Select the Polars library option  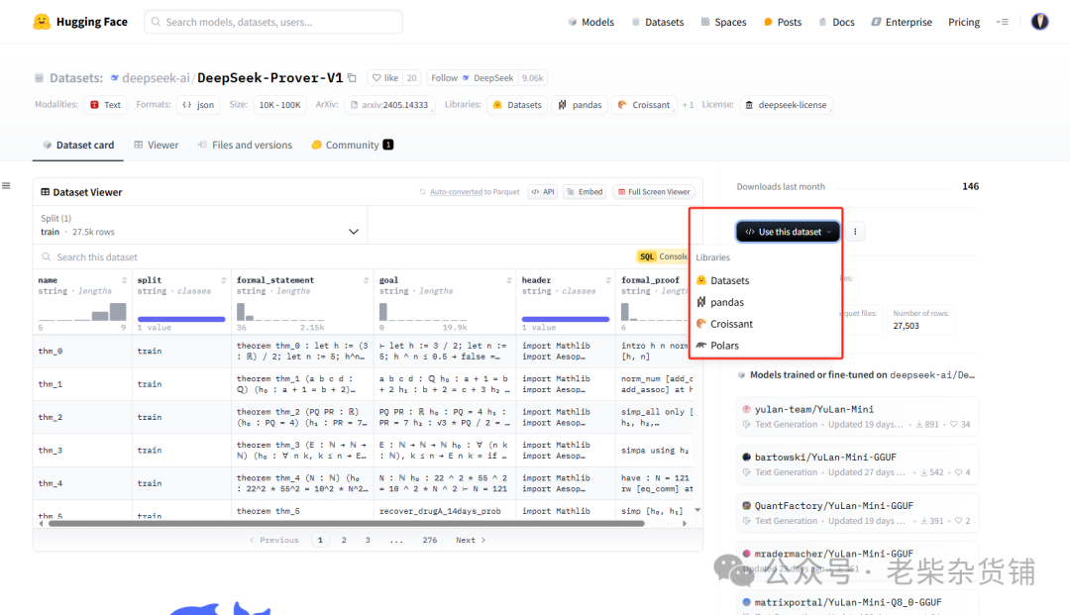click(x=724, y=346)
